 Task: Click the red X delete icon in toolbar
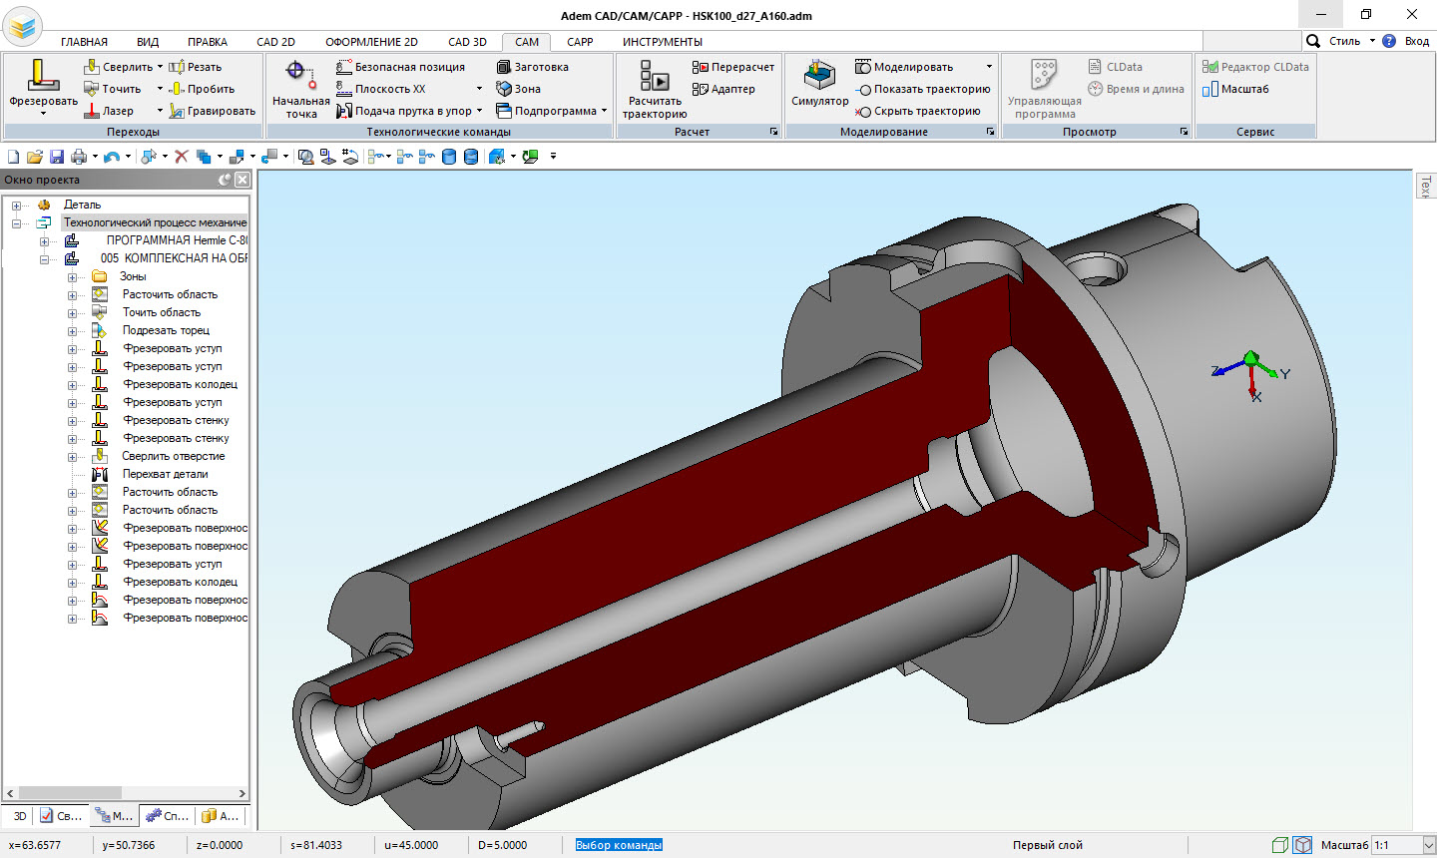click(181, 157)
